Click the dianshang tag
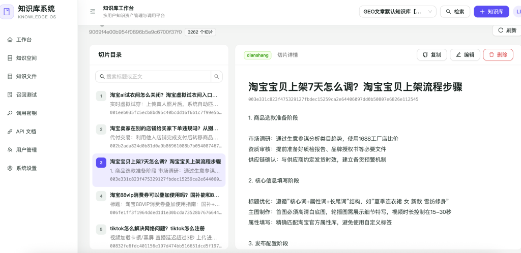 (257, 55)
